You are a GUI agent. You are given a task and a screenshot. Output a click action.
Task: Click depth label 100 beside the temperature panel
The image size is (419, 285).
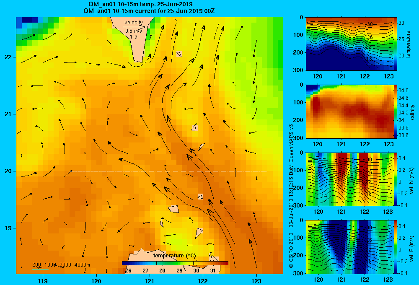point(298,35)
